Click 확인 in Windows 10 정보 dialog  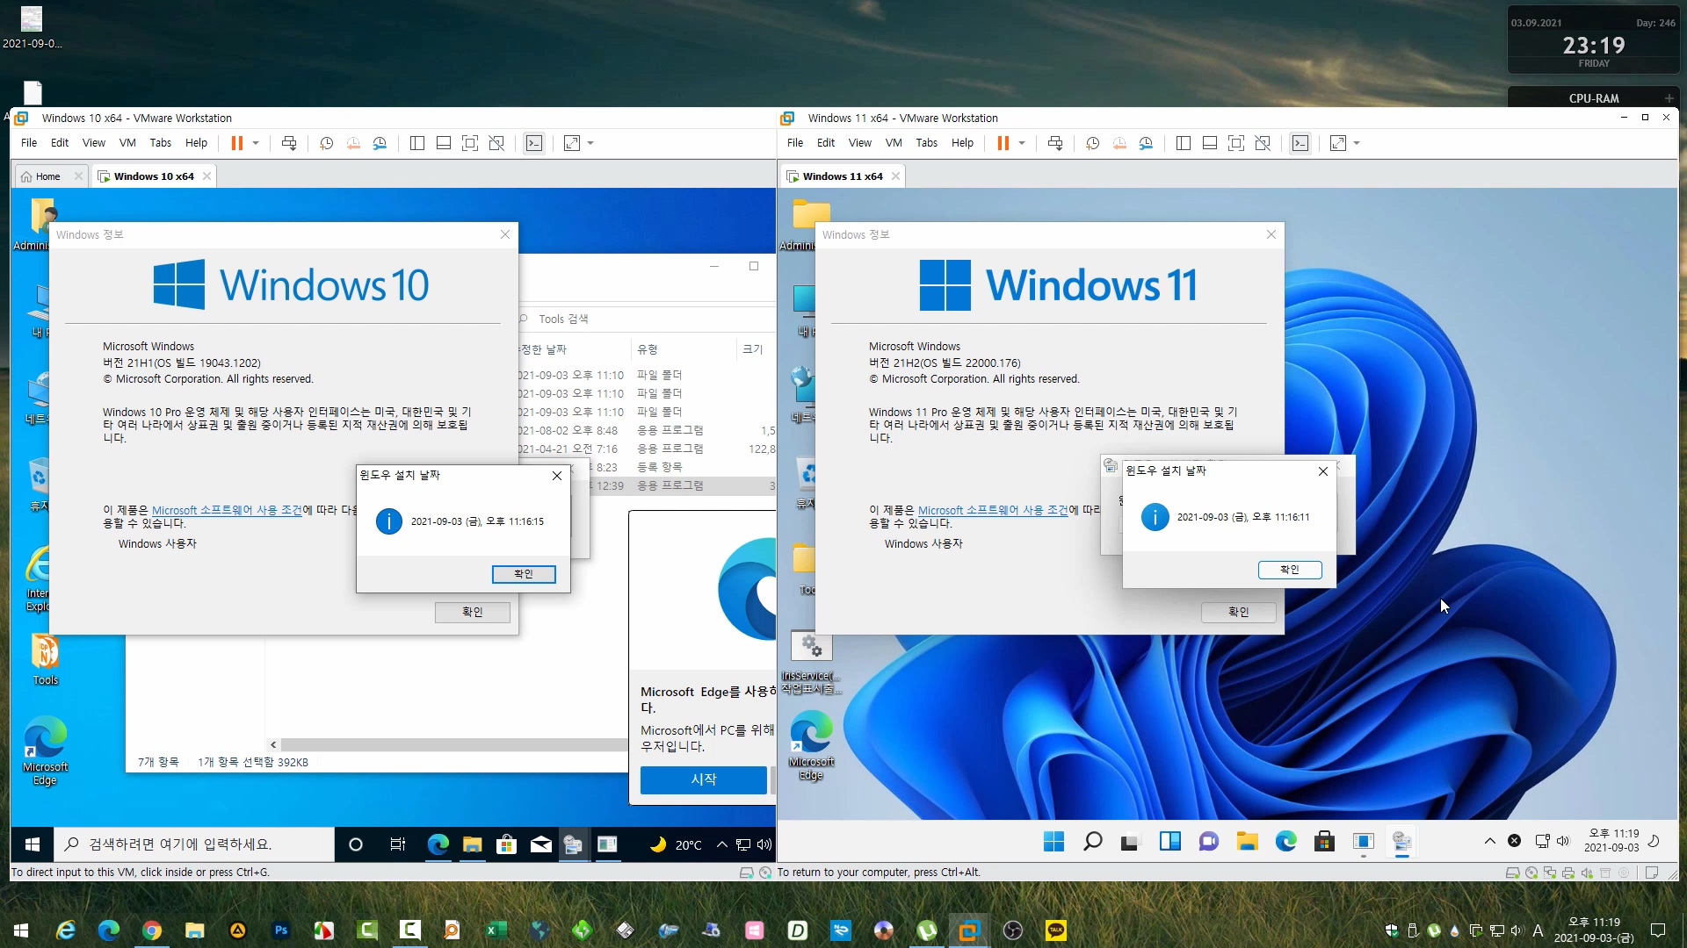click(473, 612)
